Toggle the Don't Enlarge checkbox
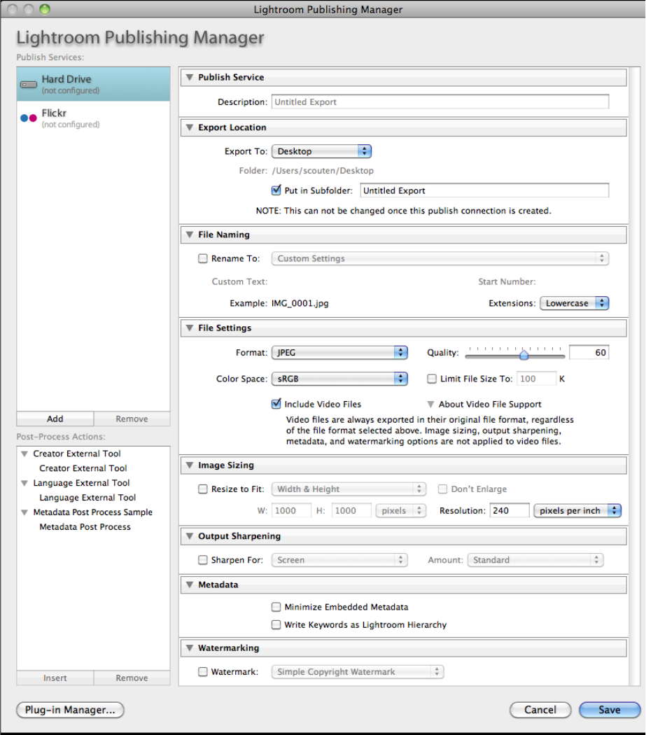646x735 pixels. [442, 489]
